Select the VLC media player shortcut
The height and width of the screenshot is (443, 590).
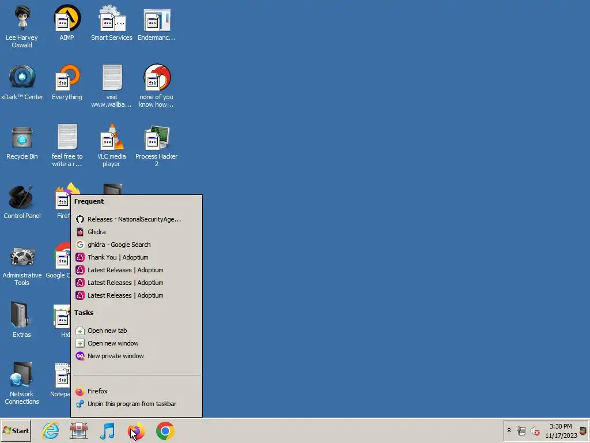click(x=112, y=145)
